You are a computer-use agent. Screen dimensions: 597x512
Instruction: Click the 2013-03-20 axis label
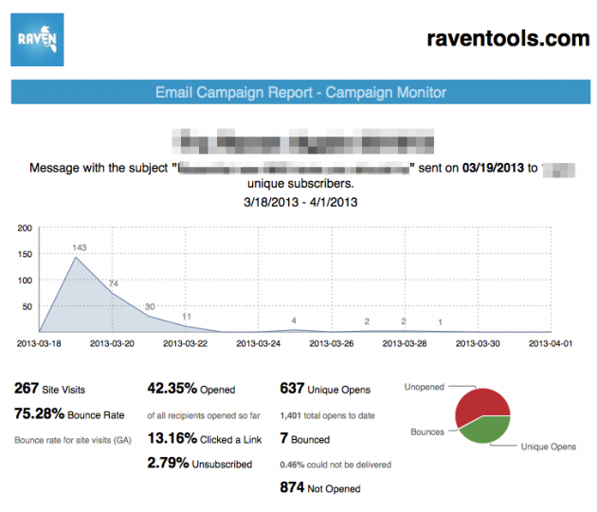[112, 343]
